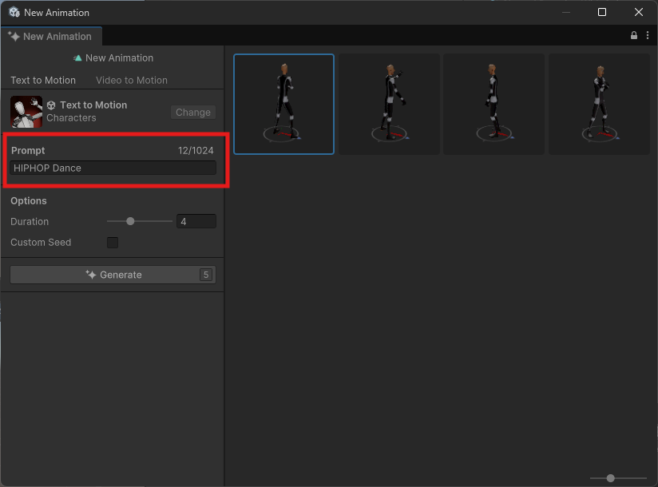Click the Generate button

(113, 275)
